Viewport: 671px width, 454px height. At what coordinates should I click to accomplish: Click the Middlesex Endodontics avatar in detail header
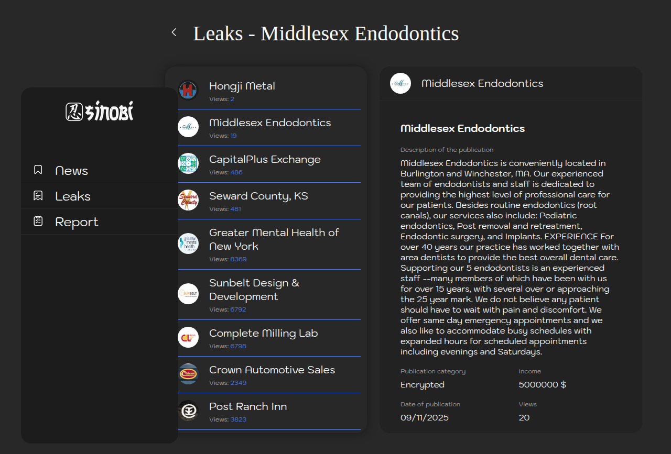tap(401, 83)
